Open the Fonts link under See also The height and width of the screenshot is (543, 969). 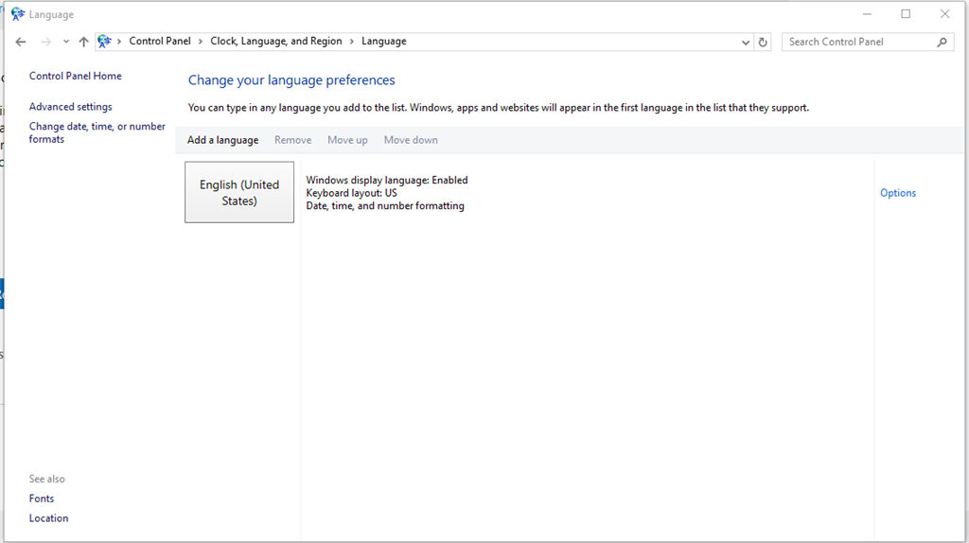click(x=42, y=499)
